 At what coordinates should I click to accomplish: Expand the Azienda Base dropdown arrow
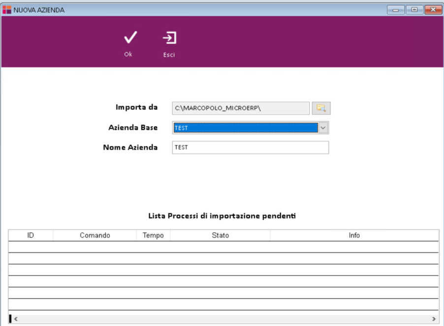[323, 128]
